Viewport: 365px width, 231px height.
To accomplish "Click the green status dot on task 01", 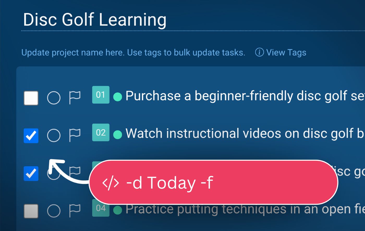I will 118,97.
